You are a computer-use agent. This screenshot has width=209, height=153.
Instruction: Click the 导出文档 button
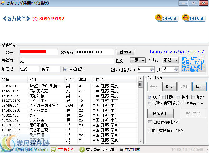(193, 114)
